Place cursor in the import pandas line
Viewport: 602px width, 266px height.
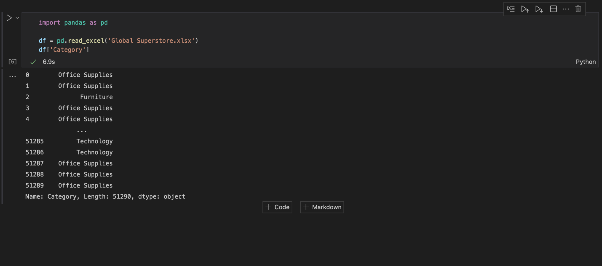click(x=73, y=22)
